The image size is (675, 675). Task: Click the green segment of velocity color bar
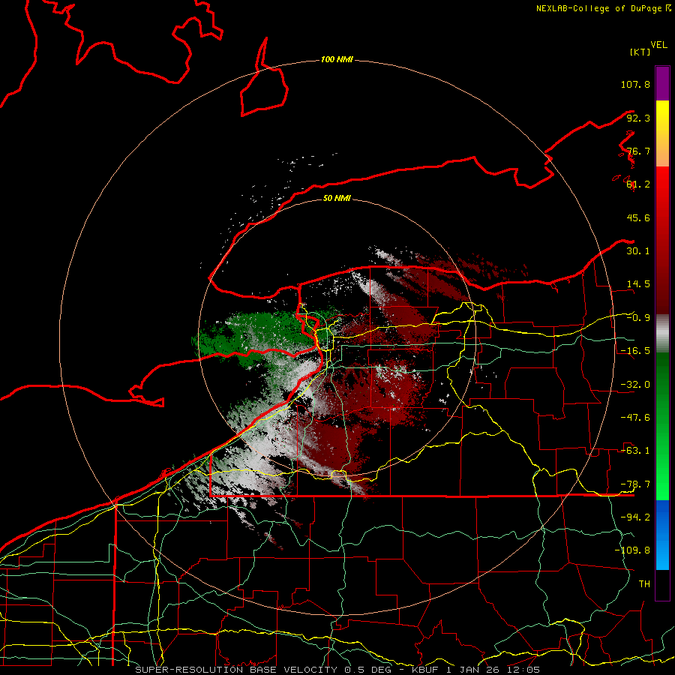662,426
